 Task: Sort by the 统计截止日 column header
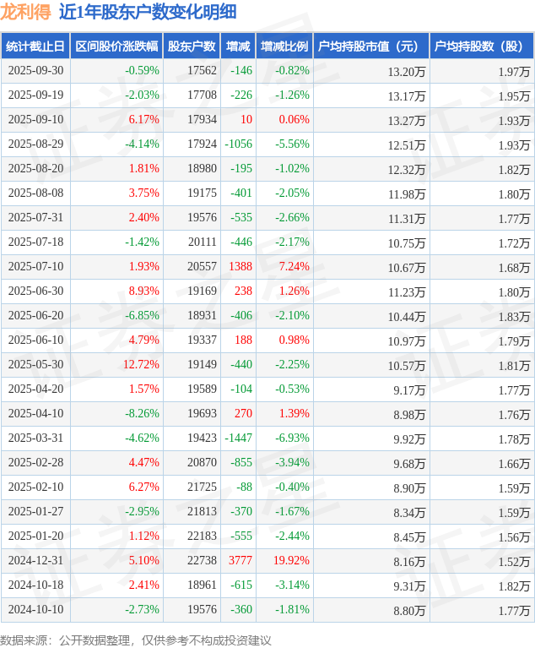pyautogui.click(x=35, y=46)
